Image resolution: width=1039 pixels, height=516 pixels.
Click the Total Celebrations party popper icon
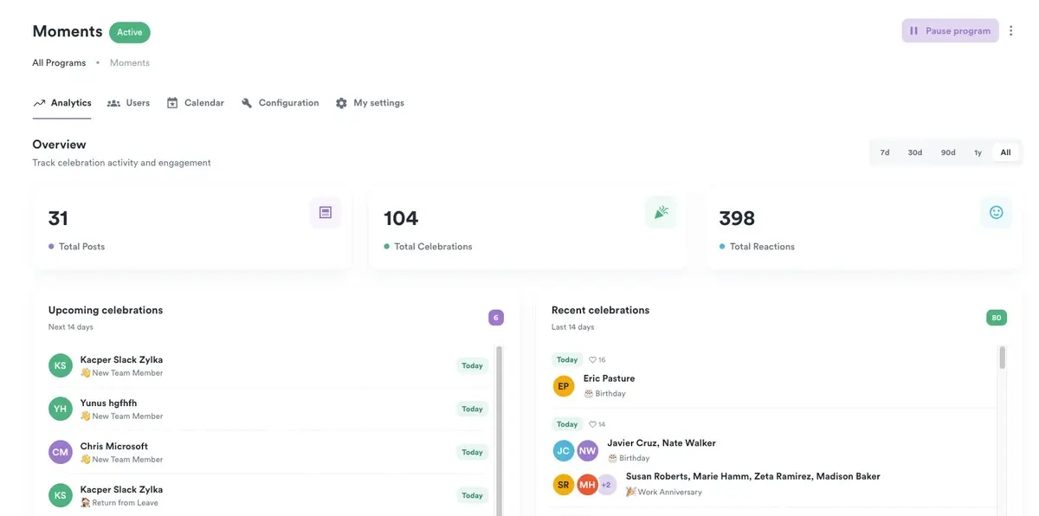point(661,212)
